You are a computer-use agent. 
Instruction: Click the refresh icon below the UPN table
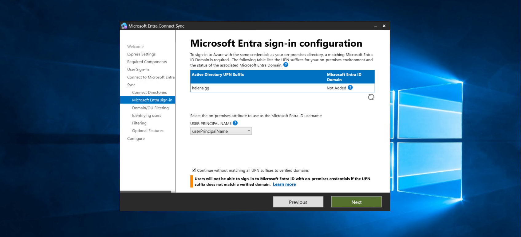371,97
